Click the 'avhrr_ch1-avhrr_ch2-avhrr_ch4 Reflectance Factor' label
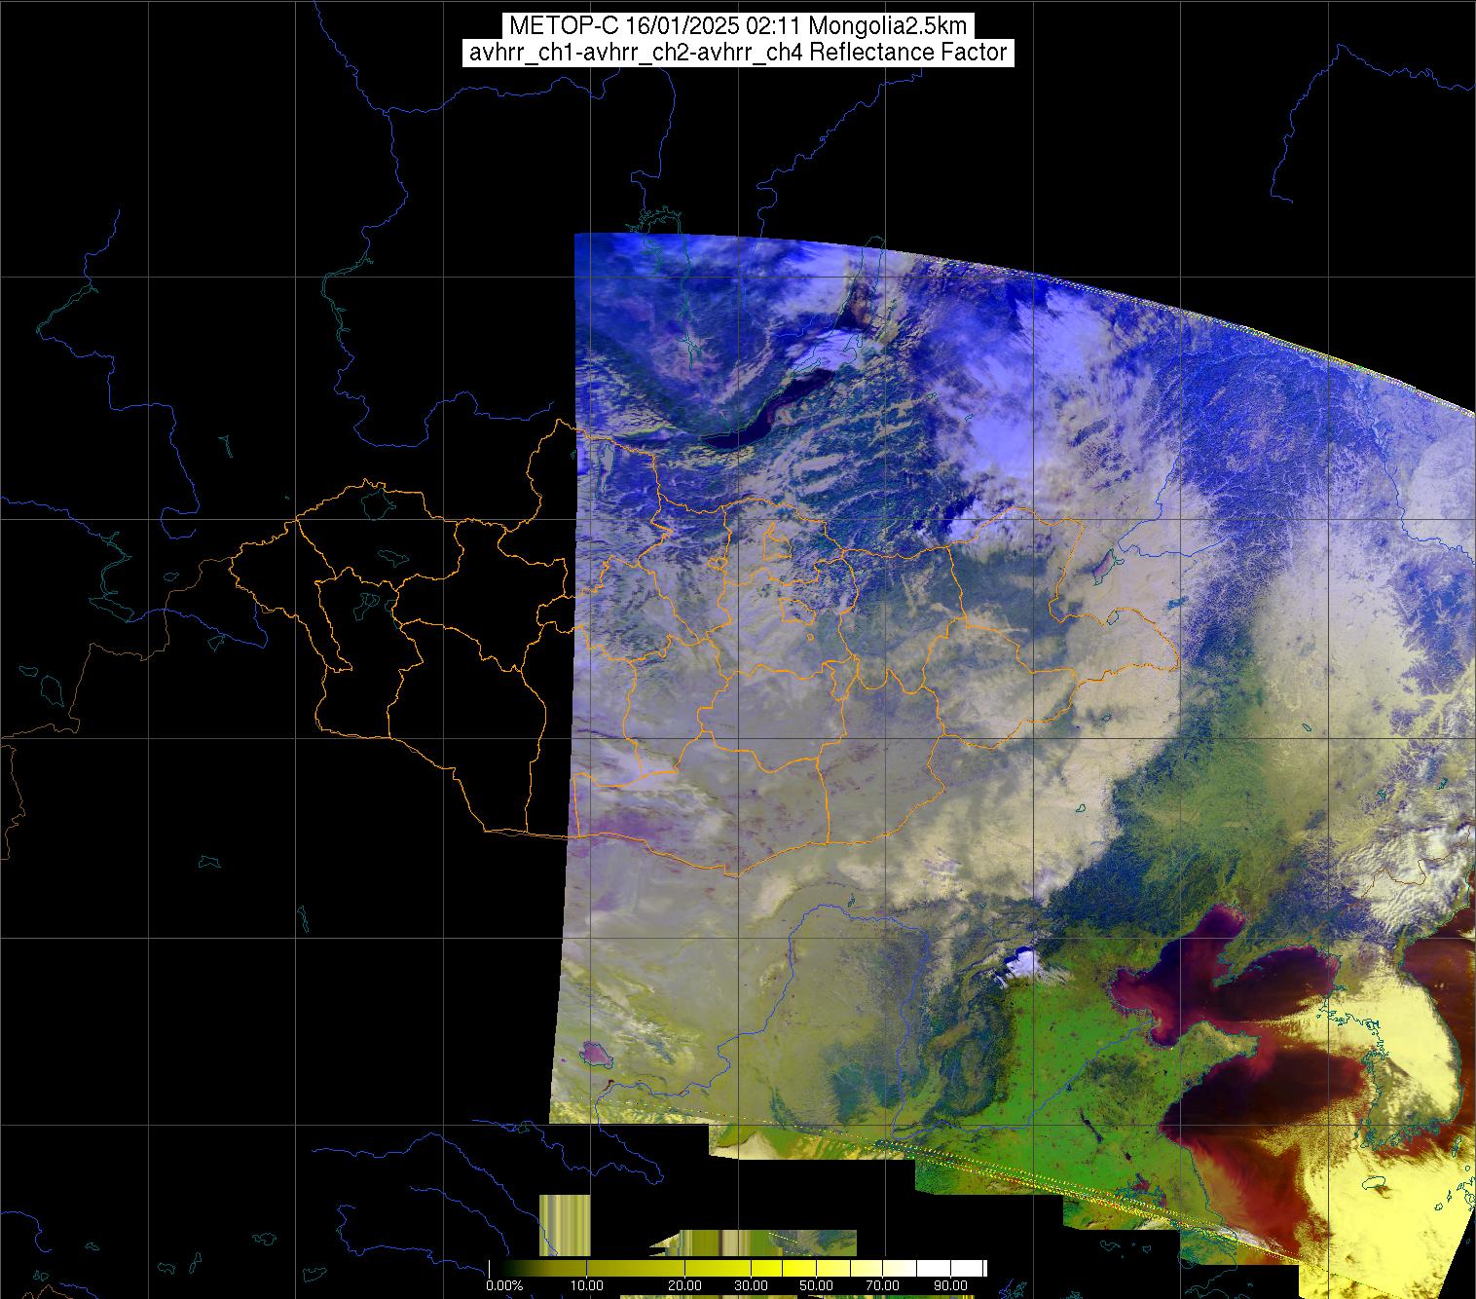This screenshot has width=1476, height=1299. pos(738,53)
